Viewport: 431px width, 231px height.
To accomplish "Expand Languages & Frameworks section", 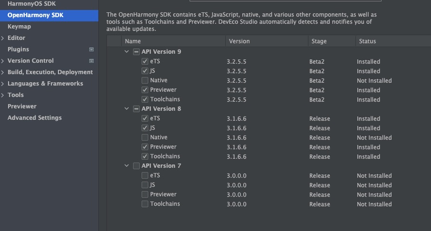I will click(2, 84).
